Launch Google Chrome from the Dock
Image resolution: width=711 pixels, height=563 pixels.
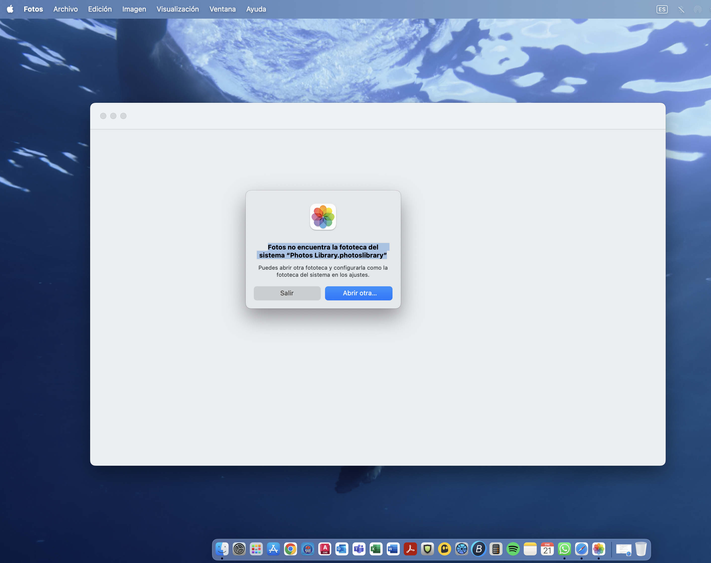(291, 549)
